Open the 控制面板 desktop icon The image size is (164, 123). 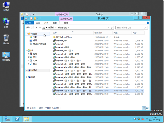[6, 56]
